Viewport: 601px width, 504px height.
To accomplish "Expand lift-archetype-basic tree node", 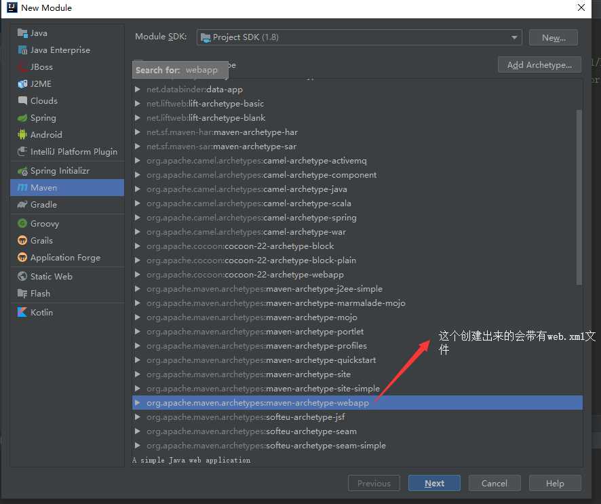I will [x=137, y=104].
